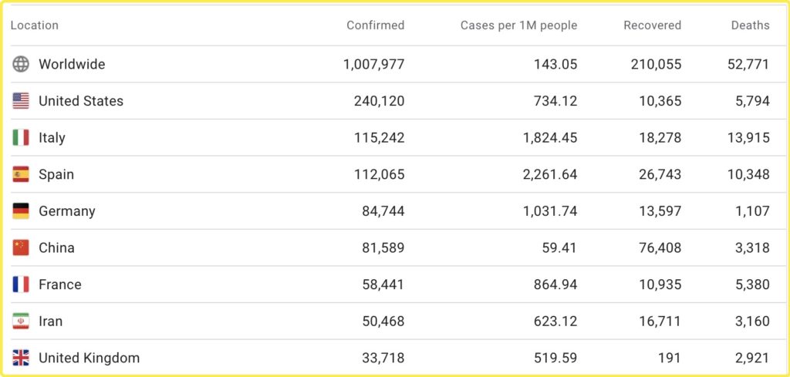Screen dimensions: 790x377
Task: Open the United States location name
Action: (81, 101)
